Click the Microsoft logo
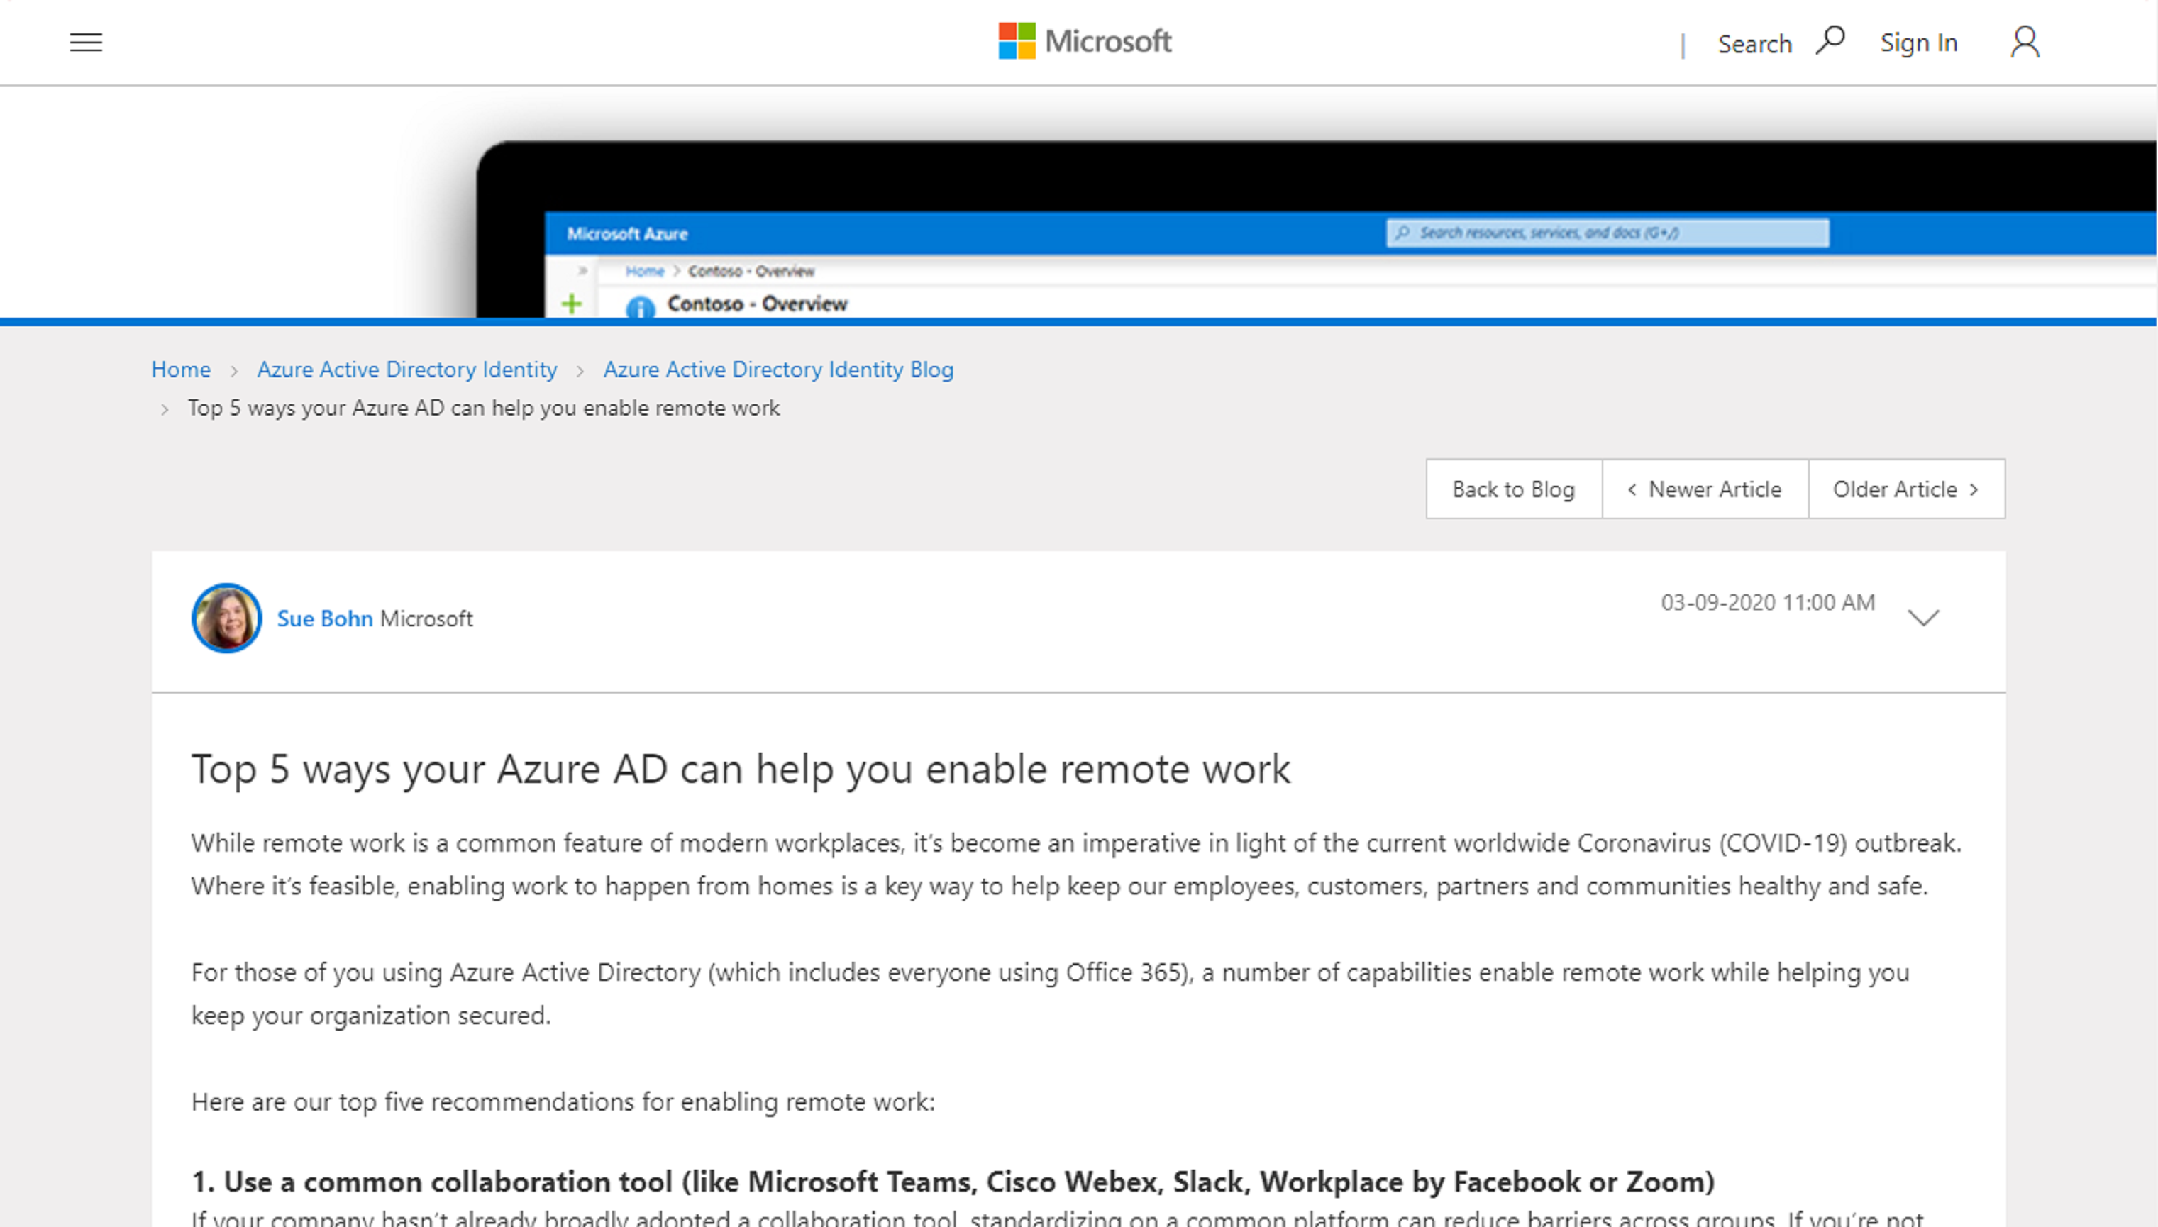Image resolution: width=2158 pixels, height=1227 pixels. pyautogui.click(x=1085, y=41)
